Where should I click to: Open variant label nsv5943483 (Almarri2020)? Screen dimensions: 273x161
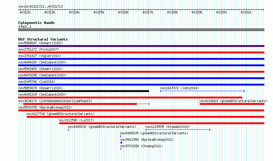40,69
